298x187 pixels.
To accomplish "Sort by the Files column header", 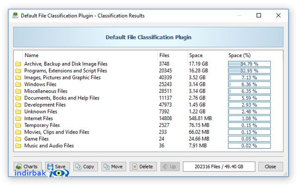I will 172,55.
